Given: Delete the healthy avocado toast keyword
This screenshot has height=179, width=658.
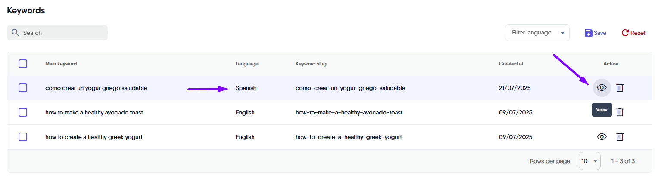Looking at the screenshot, I should pos(620,112).
